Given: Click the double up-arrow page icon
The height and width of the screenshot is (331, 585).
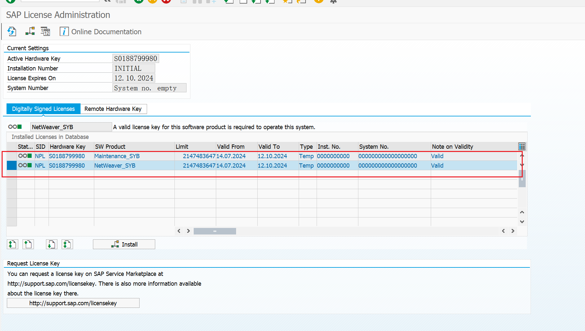Looking at the screenshot, I should point(12,244).
